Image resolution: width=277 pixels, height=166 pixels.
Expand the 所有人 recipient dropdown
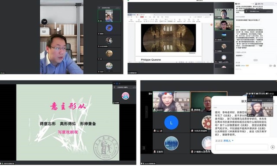pos(228,141)
